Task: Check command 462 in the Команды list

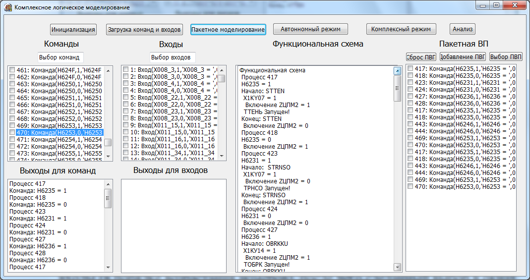Action: pos(12,76)
